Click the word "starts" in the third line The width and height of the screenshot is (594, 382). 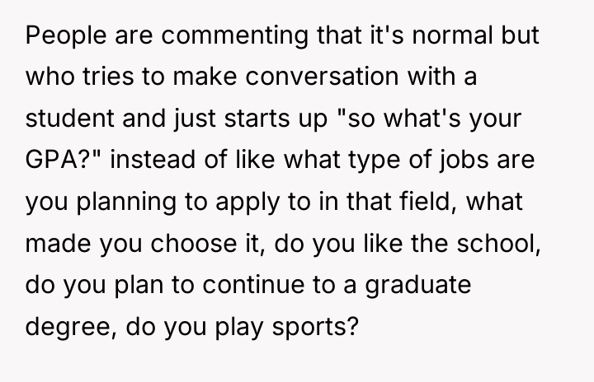click(257, 119)
